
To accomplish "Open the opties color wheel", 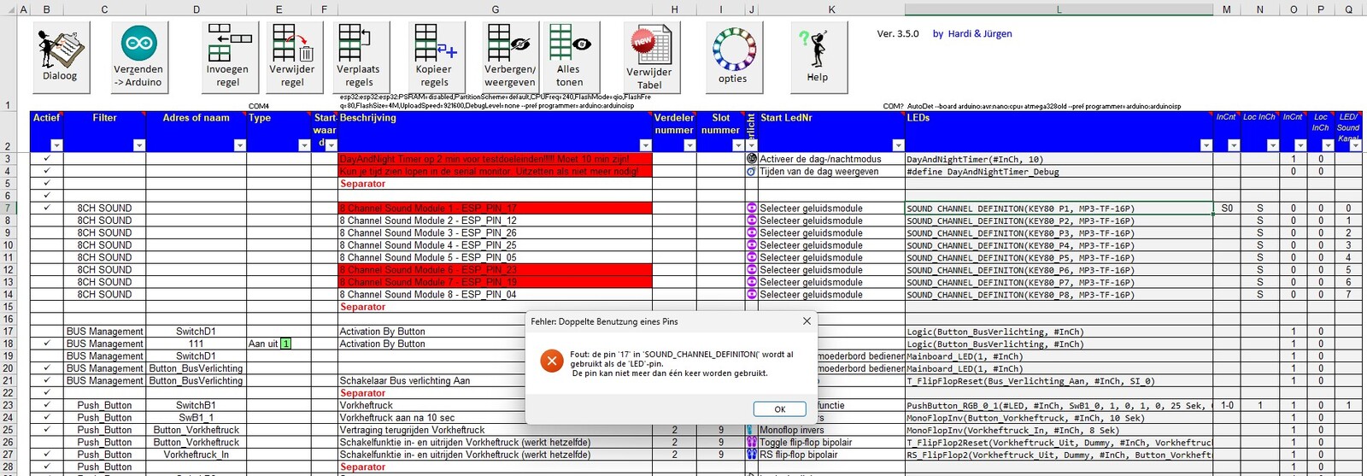I will [733, 51].
